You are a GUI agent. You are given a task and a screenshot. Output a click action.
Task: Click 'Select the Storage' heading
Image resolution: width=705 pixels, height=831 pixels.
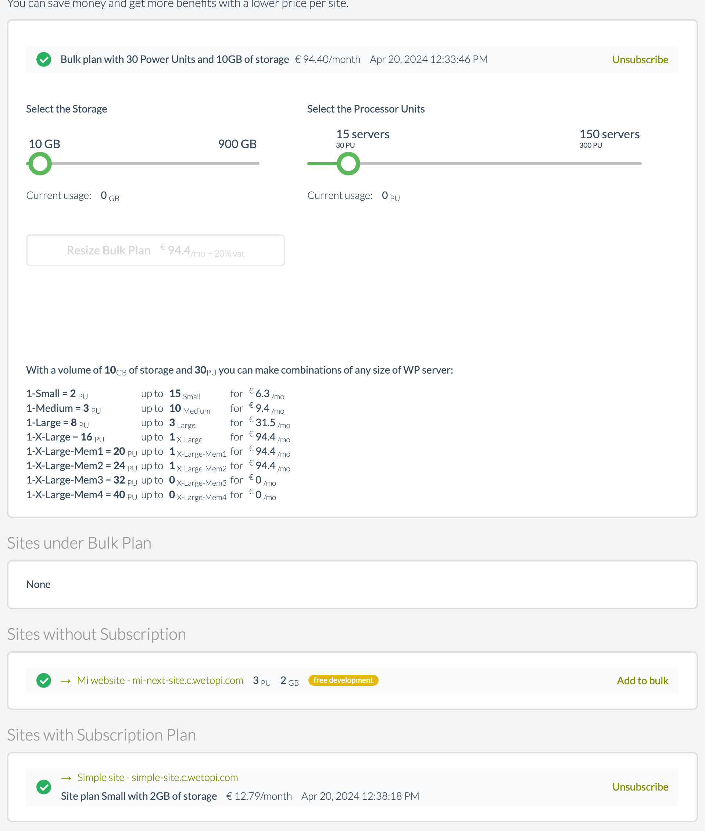point(66,109)
